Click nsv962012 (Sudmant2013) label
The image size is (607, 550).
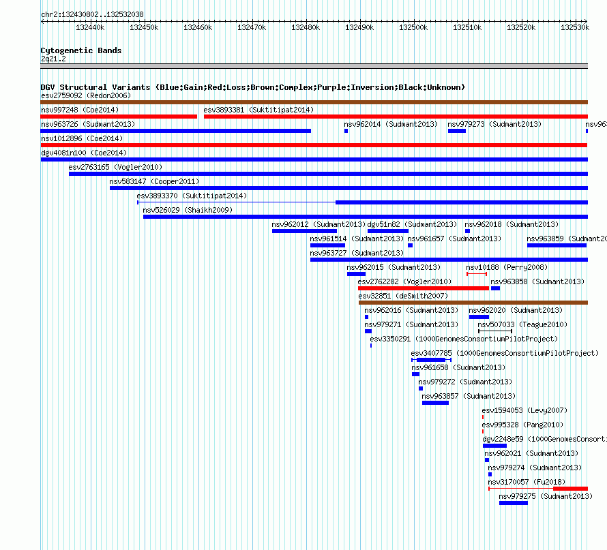[x=319, y=224]
